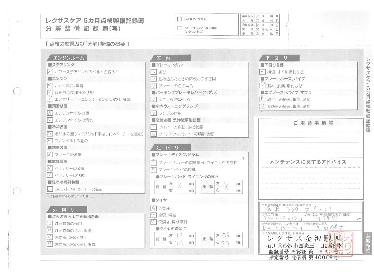
Task: Click the 足回り section header
Action: (171, 148)
